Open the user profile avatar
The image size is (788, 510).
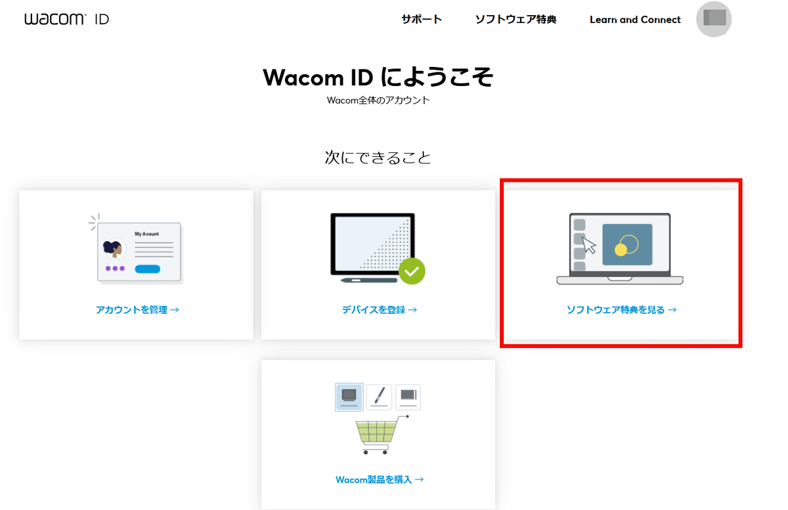(714, 18)
